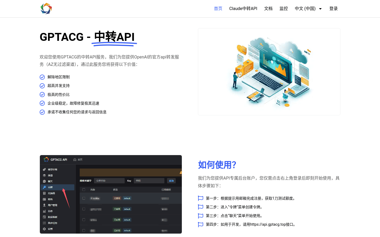Open the 文档 navigation link
Viewport: 380px width, 237px height.
268,9
